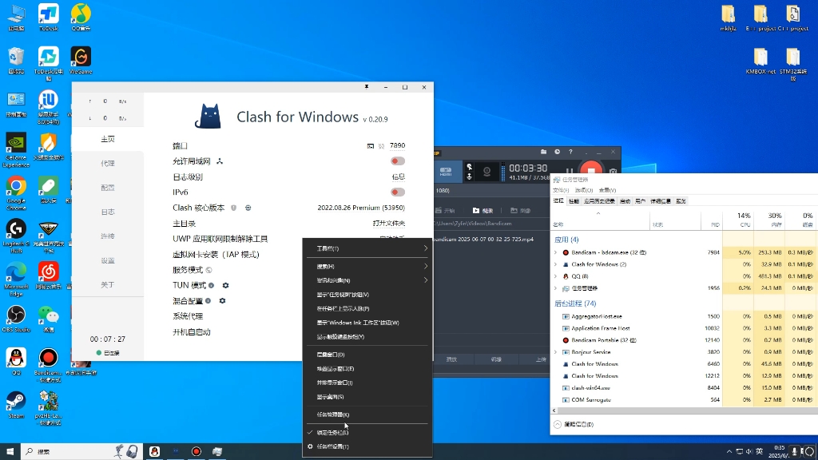This screenshot has width=818, height=460.
Task: Open the mkfijz folder on desktop
Action: 729,18
